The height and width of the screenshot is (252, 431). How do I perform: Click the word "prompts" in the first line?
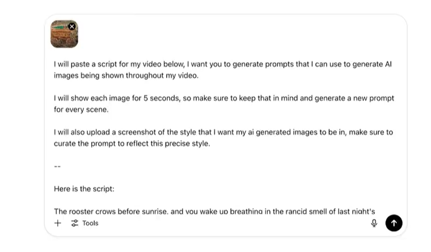point(285,64)
